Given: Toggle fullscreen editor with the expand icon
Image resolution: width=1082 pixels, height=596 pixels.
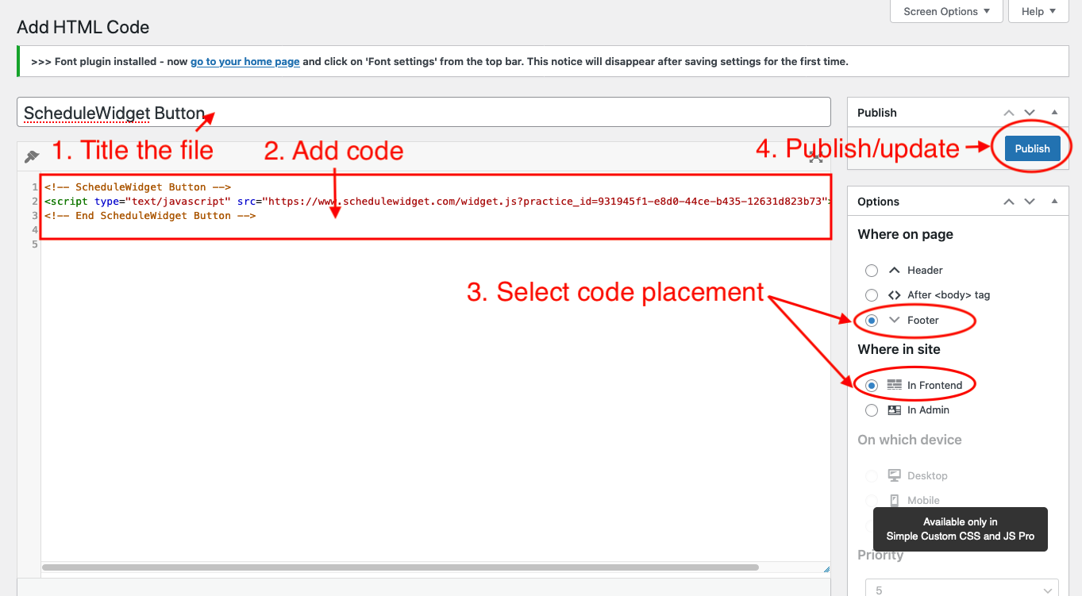Looking at the screenshot, I should (815, 157).
